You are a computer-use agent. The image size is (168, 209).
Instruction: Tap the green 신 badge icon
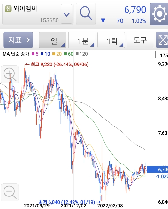[8, 9]
